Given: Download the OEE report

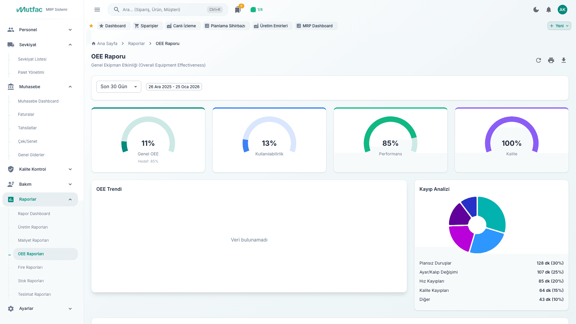Looking at the screenshot, I should 564,60.
